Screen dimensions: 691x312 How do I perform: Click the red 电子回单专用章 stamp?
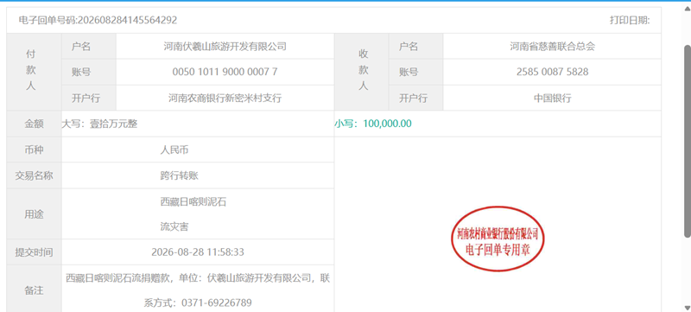[498, 239]
